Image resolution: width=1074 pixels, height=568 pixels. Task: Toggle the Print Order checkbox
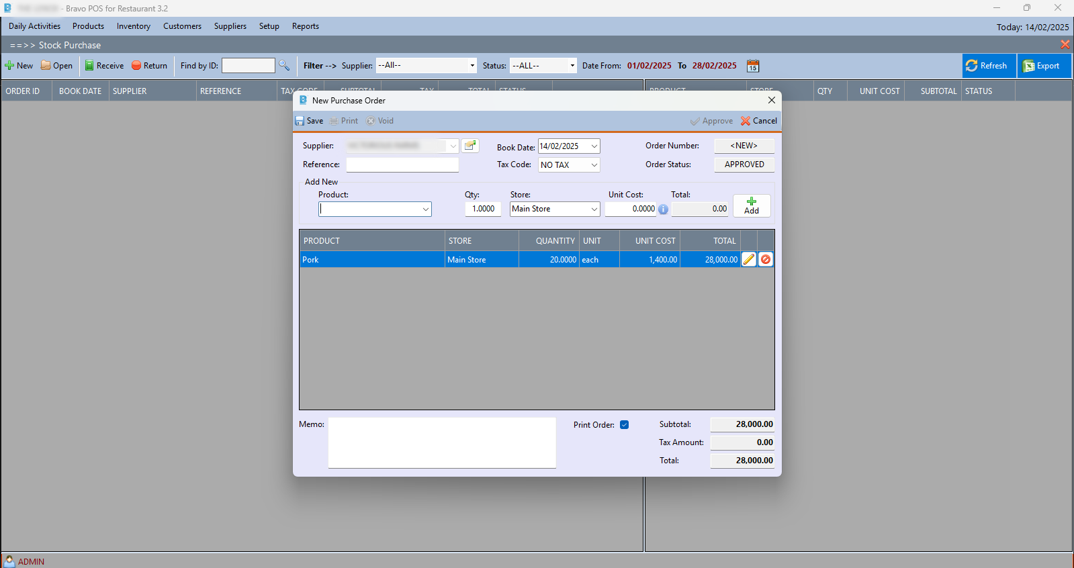[x=625, y=425]
